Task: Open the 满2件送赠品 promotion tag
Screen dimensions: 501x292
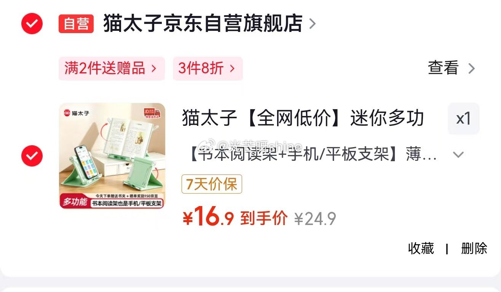Action: tap(112, 68)
